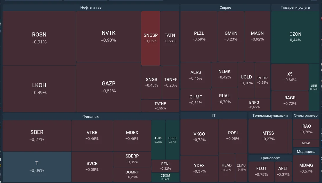Select the DOMRF tile showing −0,28%

click(132, 174)
